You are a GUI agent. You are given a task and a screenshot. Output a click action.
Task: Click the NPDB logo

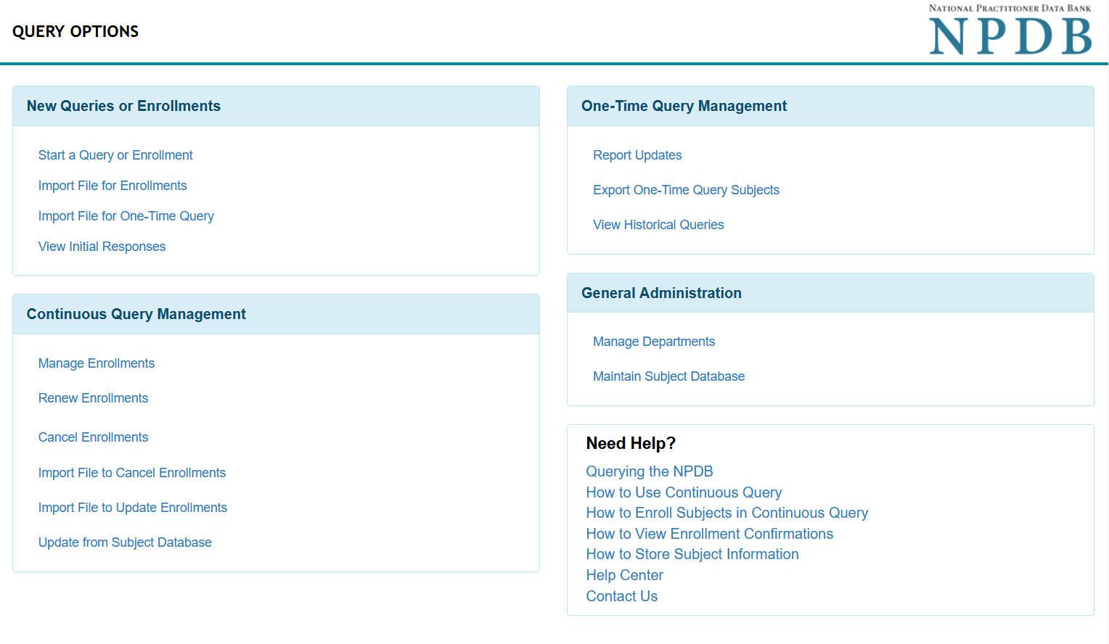(1010, 30)
